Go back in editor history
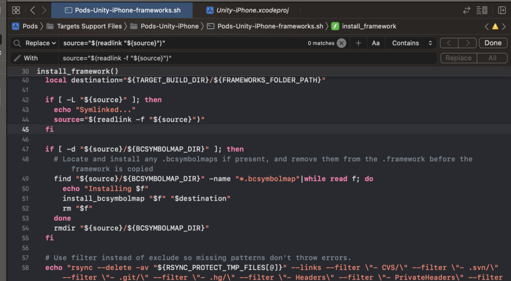 pyautogui.click(x=33, y=10)
